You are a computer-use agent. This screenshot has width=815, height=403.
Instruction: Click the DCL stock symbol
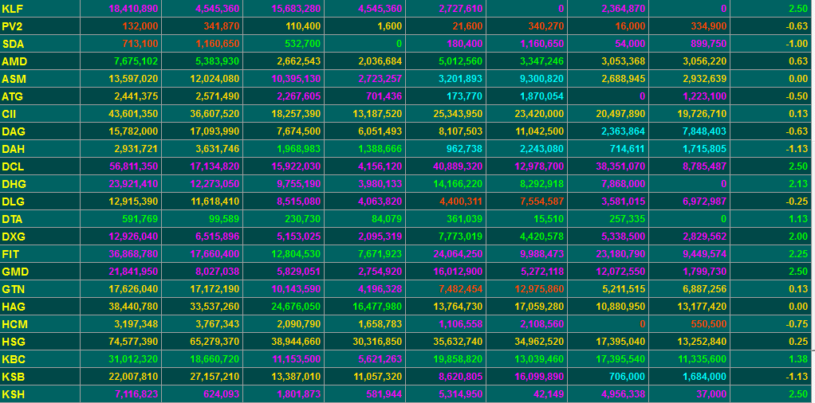(13, 166)
